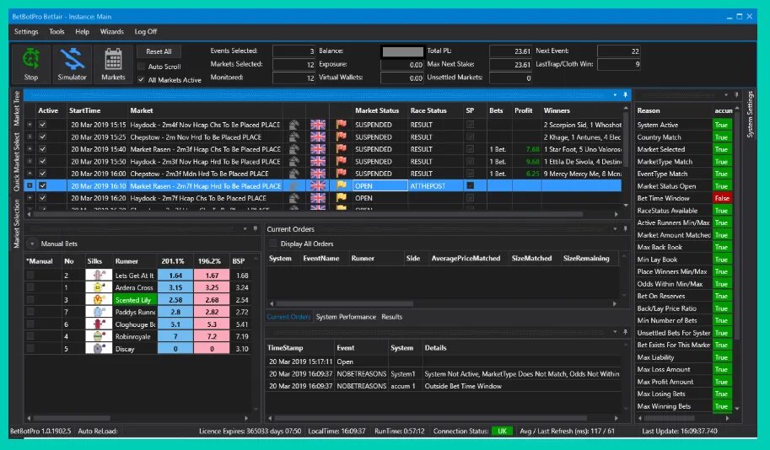Uncheck All Markets Active checkbox

142,79
